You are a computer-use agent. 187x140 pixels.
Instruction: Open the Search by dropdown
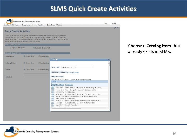pos(68,67)
